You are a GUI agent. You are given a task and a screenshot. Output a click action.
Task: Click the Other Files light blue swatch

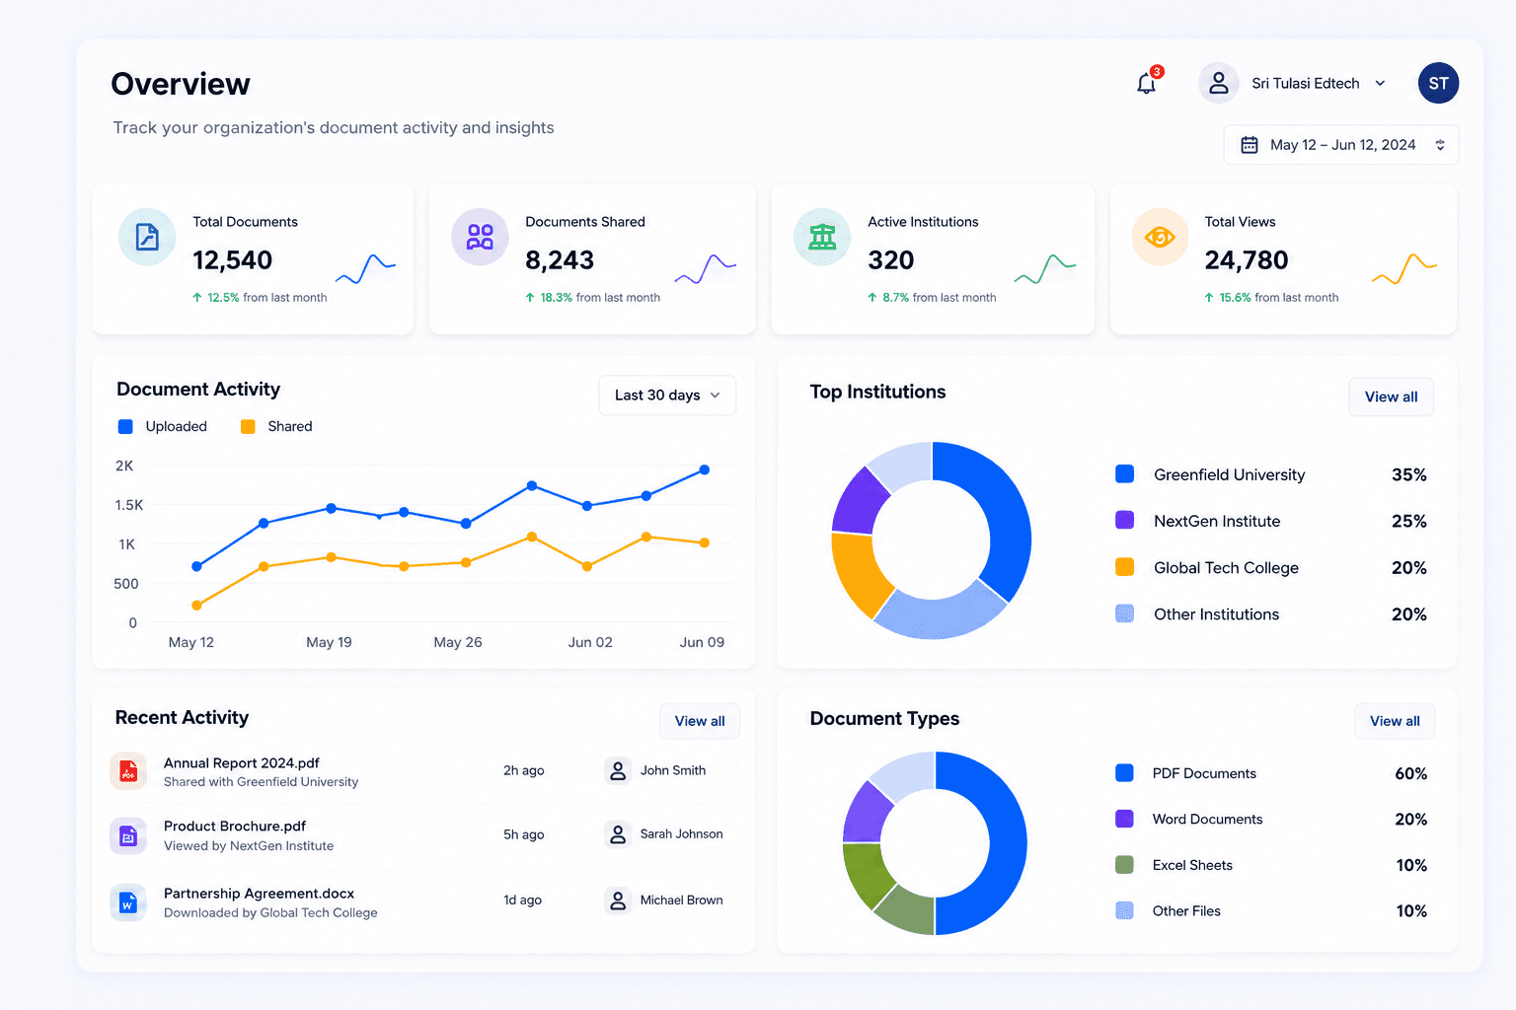click(1124, 910)
